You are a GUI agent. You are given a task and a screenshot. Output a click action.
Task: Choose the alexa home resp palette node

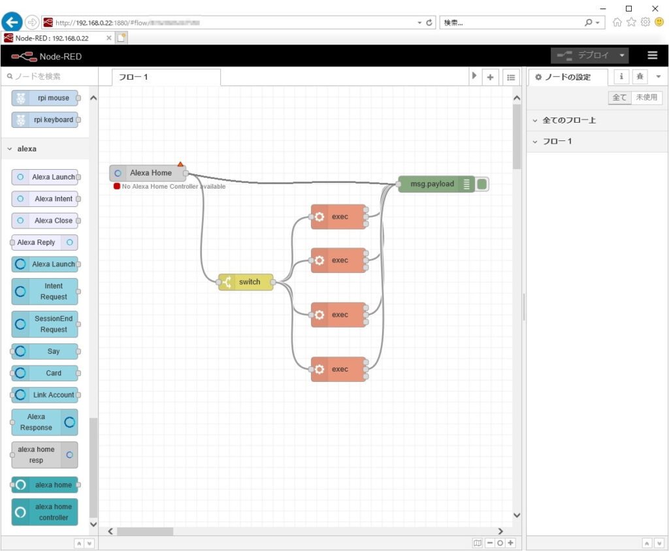[x=45, y=455]
